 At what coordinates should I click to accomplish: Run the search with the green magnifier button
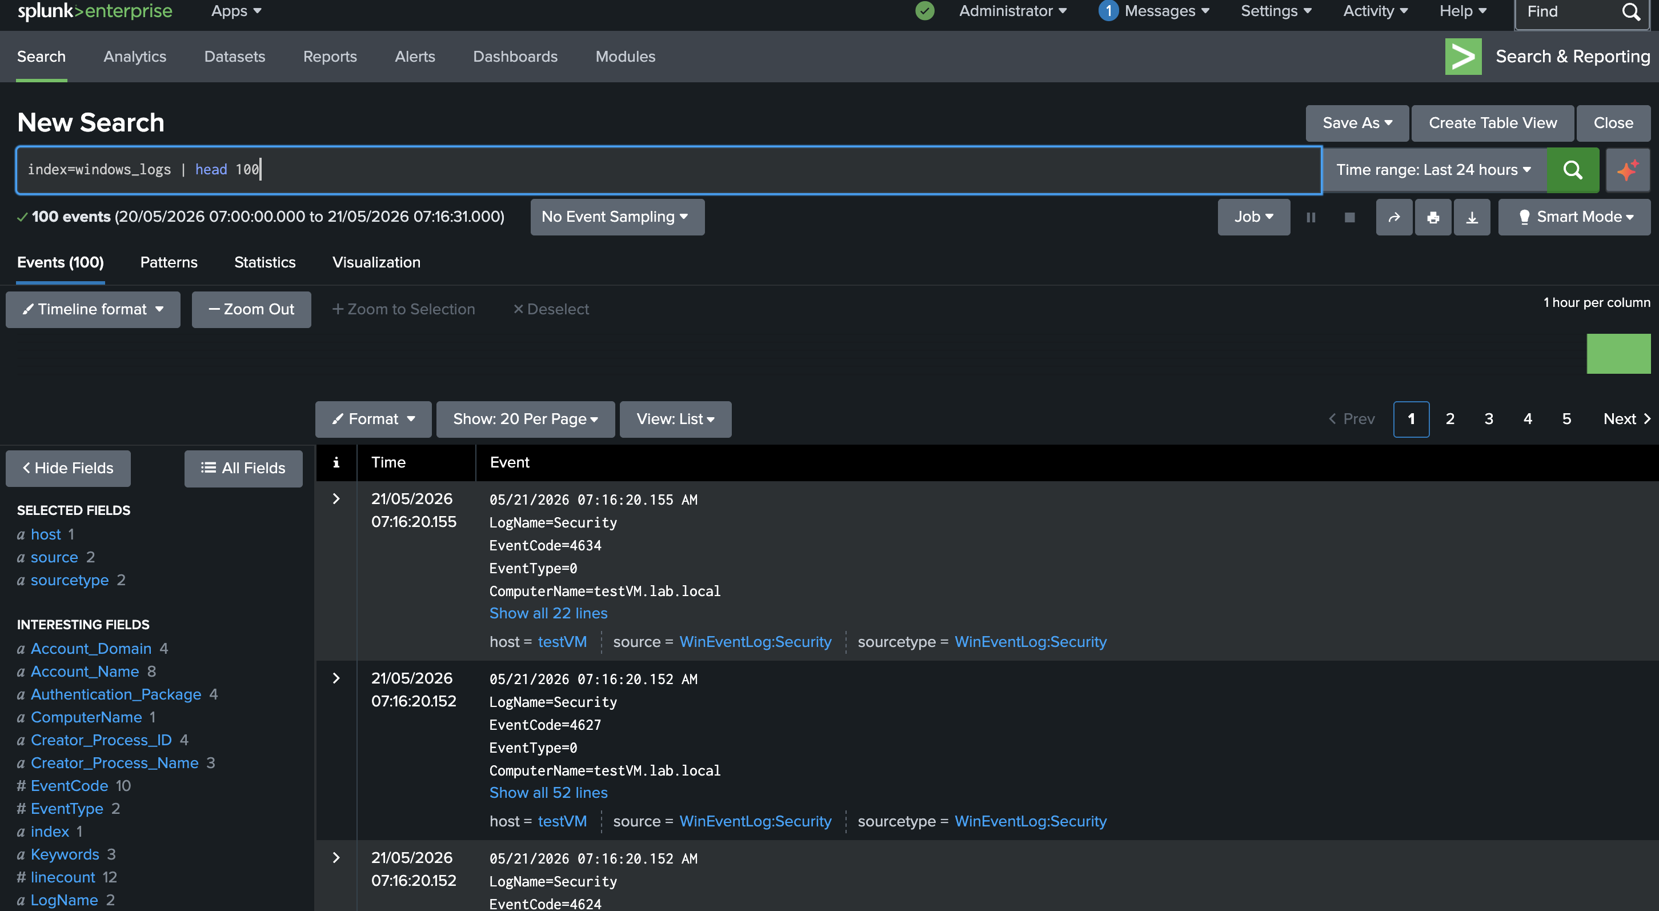1572,170
